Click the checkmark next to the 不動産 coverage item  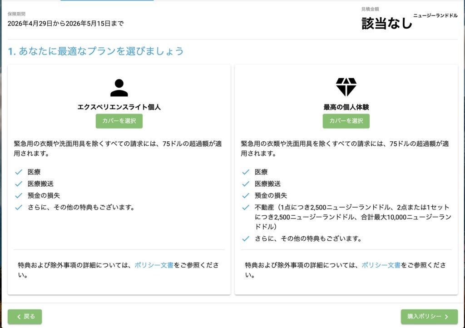tap(246, 208)
